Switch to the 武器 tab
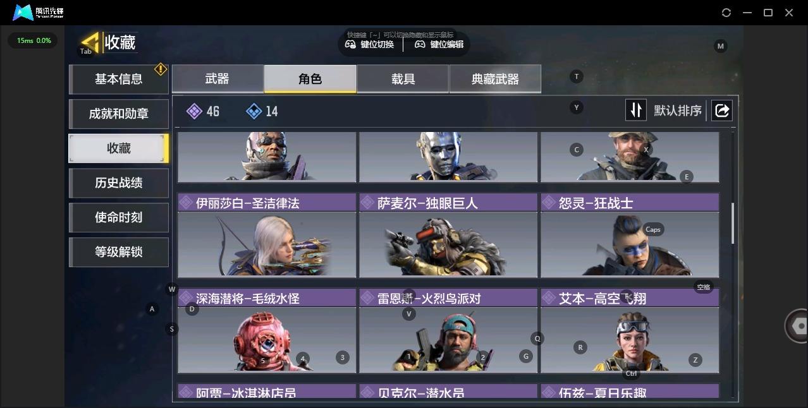 [217, 79]
